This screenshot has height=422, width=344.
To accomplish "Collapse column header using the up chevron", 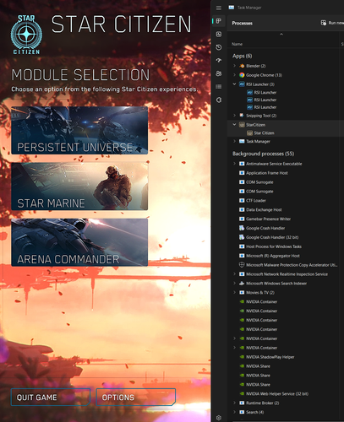I will pos(281,35).
